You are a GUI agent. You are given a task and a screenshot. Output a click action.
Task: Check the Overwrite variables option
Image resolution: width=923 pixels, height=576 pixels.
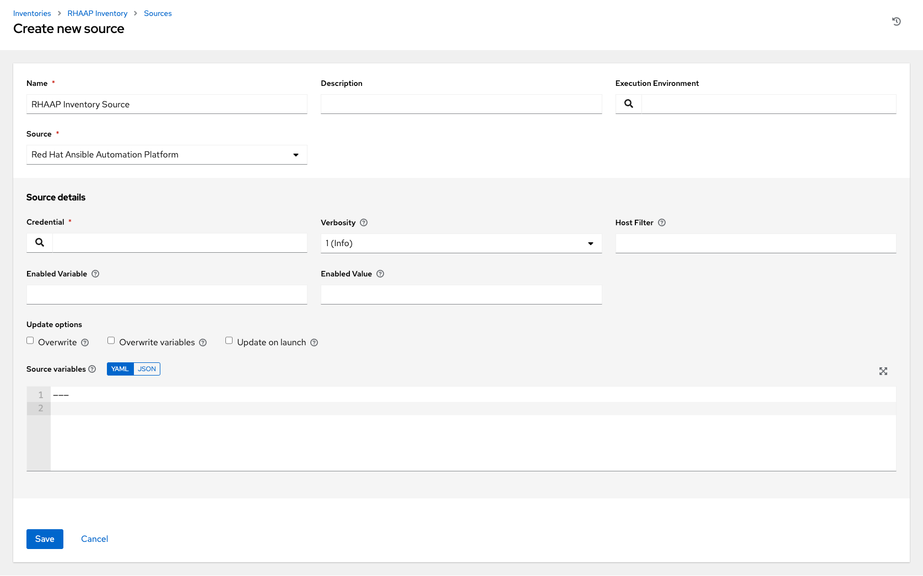111,340
